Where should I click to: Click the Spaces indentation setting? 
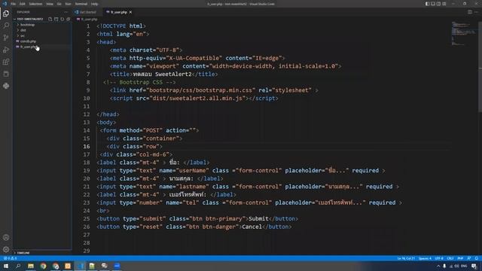point(425,258)
